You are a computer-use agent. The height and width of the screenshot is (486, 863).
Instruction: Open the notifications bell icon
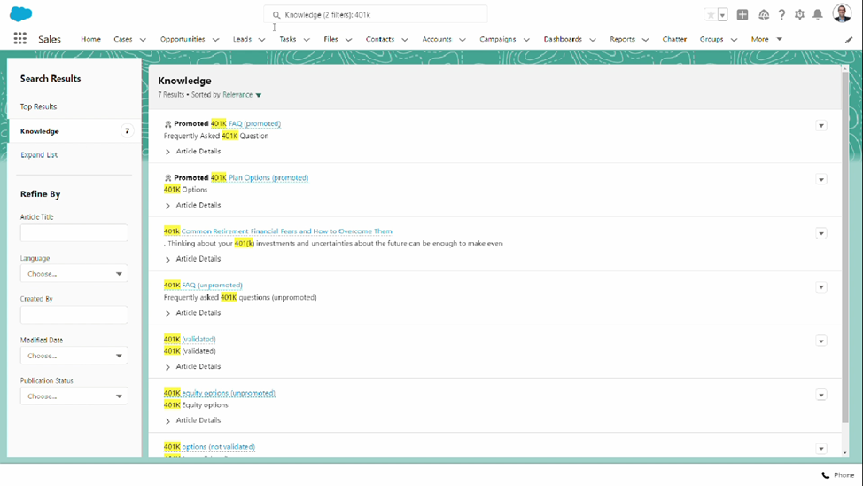click(x=818, y=15)
